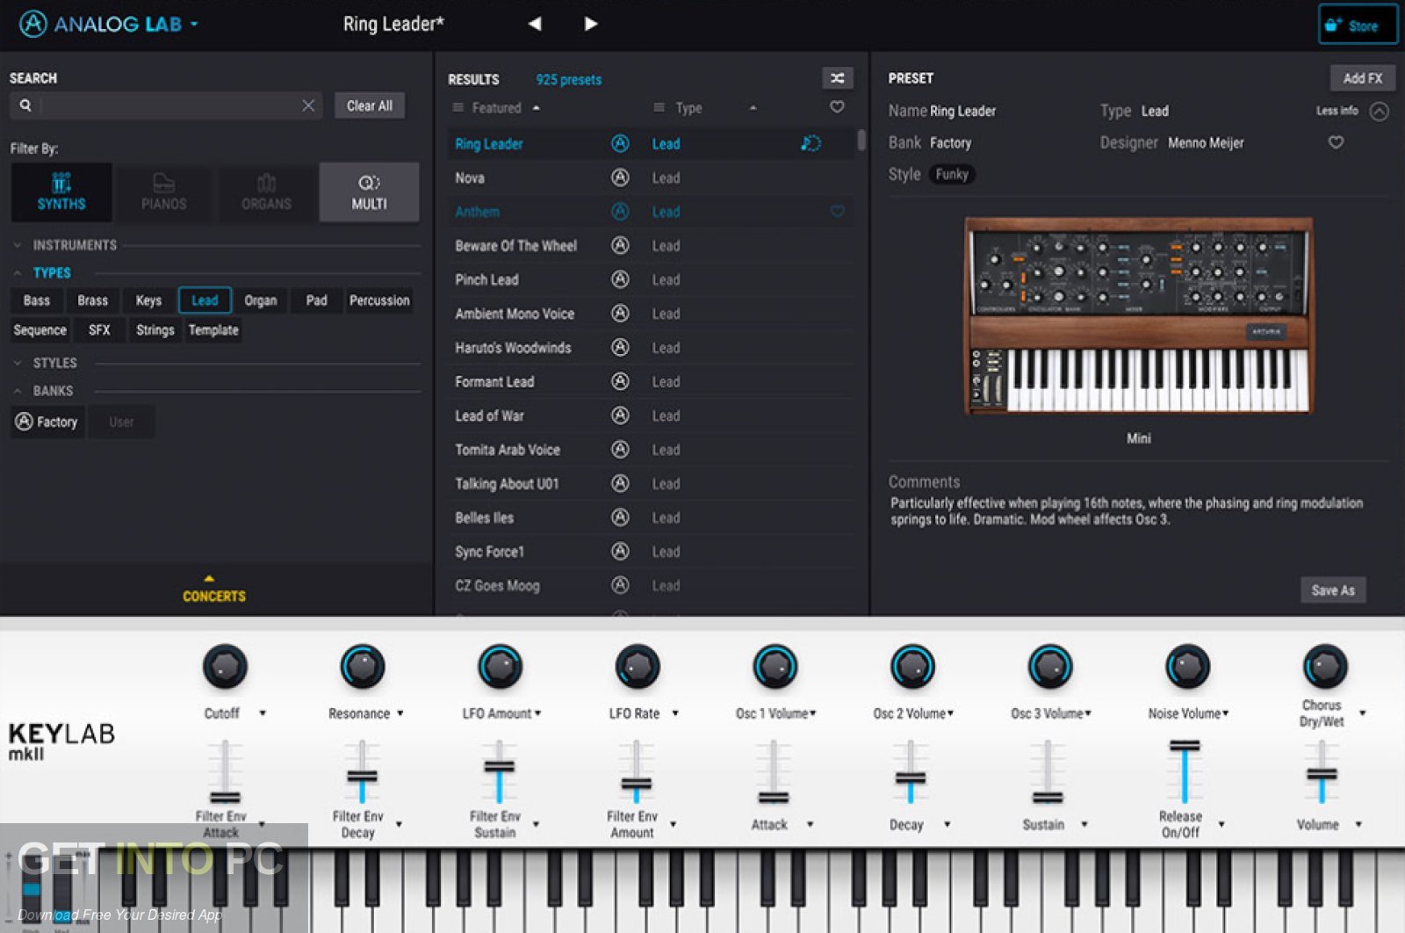This screenshot has height=933, width=1405.
Task: Toggle the Lead type filter
Action: 205,300
